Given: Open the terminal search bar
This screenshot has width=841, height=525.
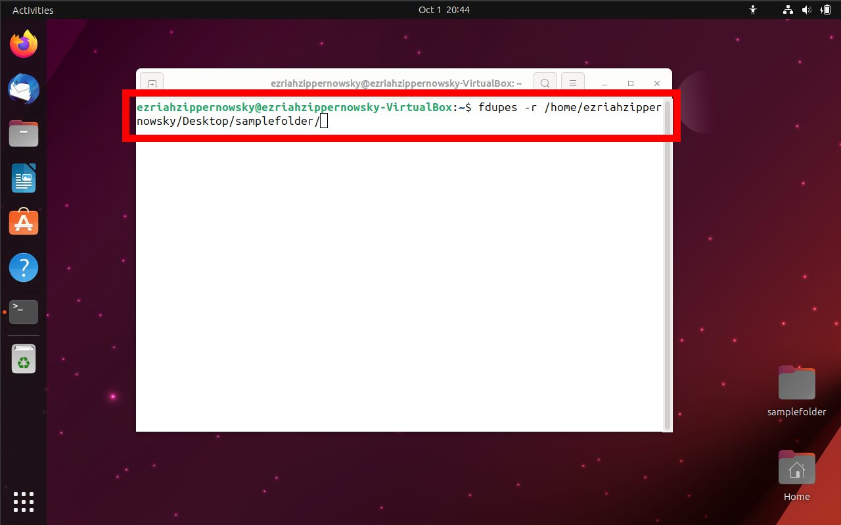Looking at the screenshot, I should pyautogui.click(x=545, y=83).
